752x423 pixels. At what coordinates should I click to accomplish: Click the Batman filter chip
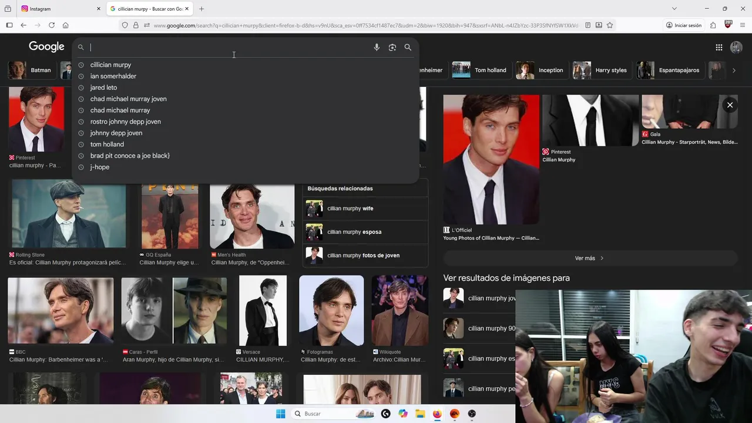[31, 70]
